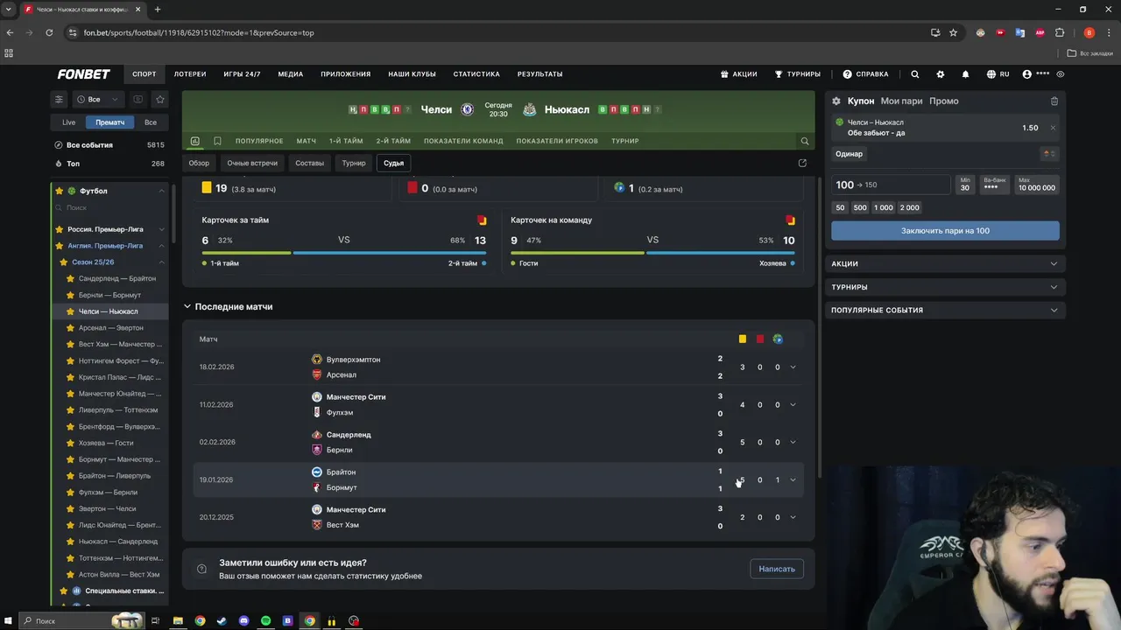Image resolution: width=1121 pixels, height=630 pixels.
Task: Open Spotify from Windows taskbar
Action: (265, 621)
